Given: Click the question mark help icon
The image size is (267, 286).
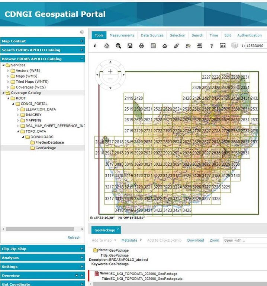Looking at the screenshot, I should (x=211, y=46).
